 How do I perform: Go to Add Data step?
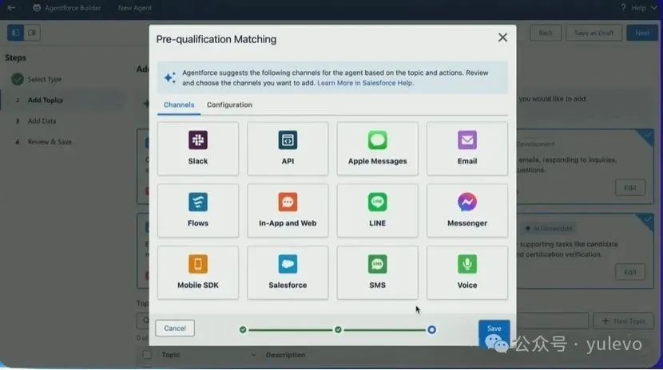(42, 121)
